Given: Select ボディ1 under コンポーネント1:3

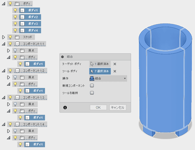Looking at the screenshot, I should click(35, 118).
